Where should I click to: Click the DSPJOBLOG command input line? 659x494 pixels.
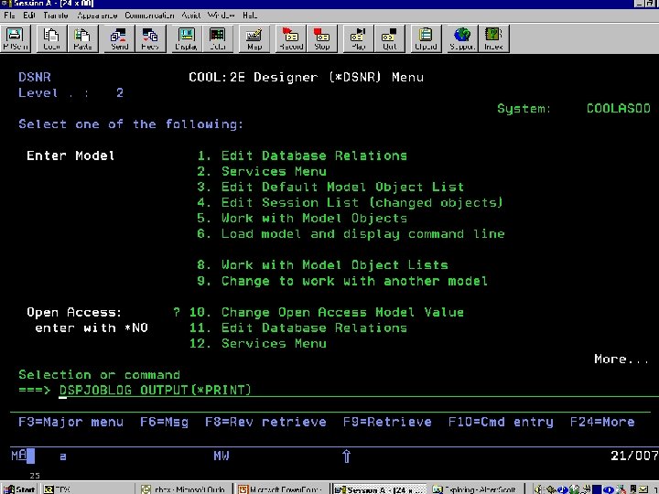pos(359,390)
